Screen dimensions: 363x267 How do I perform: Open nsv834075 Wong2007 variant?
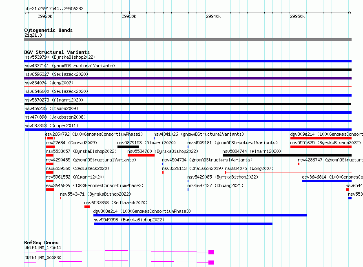(249, 168)
